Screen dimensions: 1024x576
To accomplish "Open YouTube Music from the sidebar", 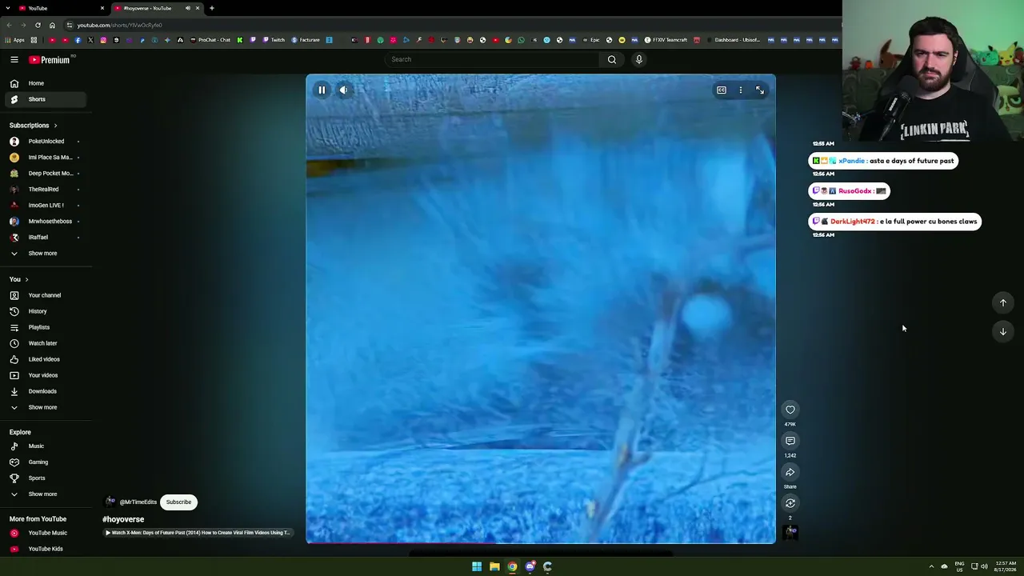I will [46, 533].
